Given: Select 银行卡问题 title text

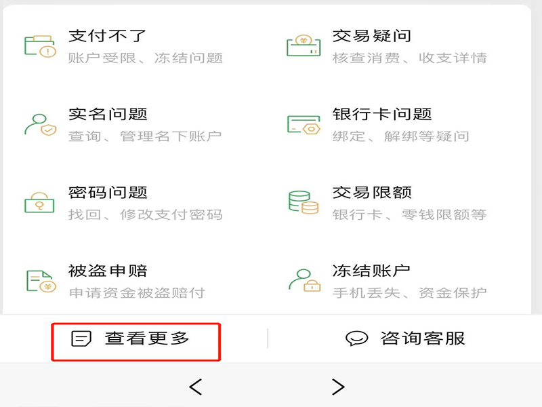Looking at the screenshot, I should [382, 114].
